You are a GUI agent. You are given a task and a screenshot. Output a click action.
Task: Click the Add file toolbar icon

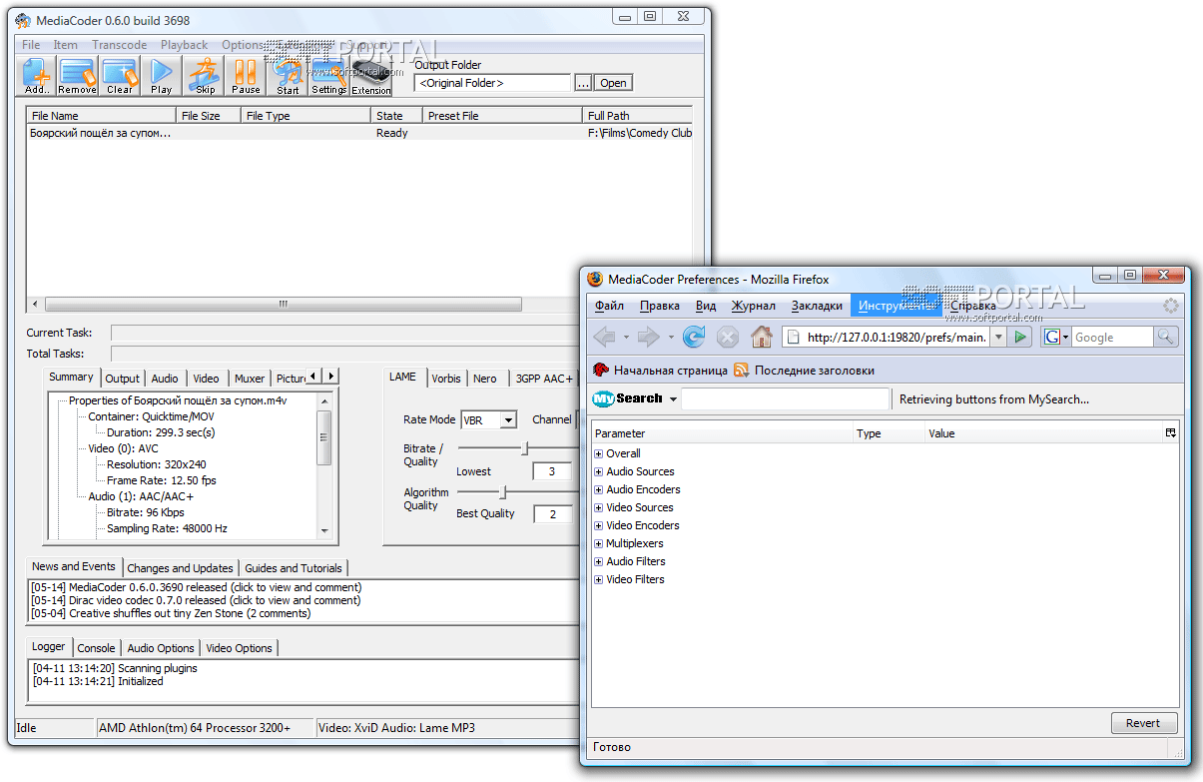click(x=37, y=76)
